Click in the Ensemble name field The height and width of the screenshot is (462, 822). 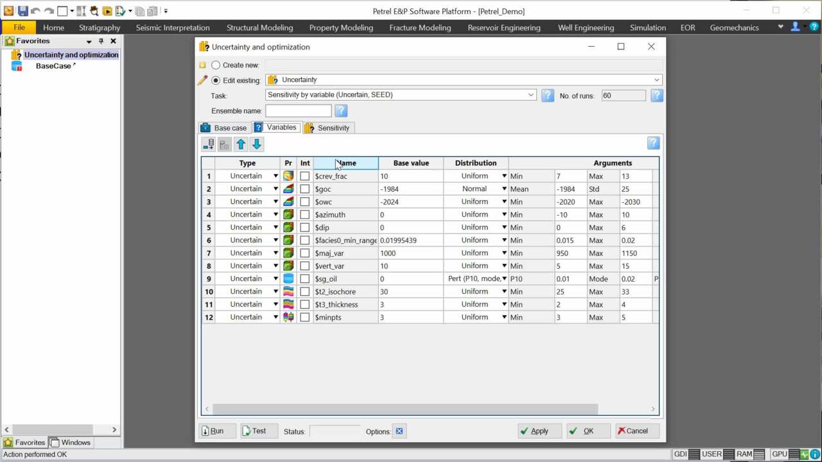pyautogui.click(x=298, y=111)
